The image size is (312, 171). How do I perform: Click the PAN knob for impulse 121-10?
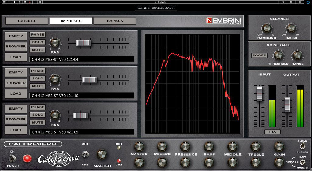click(55, 79)
